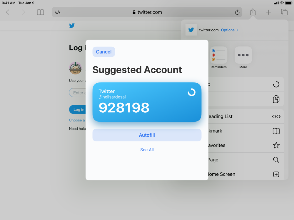Tap the Reminders app icon in share sheet
The width and height of the screenshot is (294, 220).
click(x=219, y=55)
